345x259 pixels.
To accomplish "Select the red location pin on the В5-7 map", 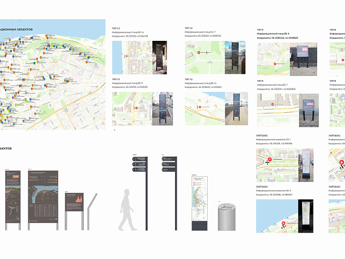I will pyautogui.click(x=273, y=104).
